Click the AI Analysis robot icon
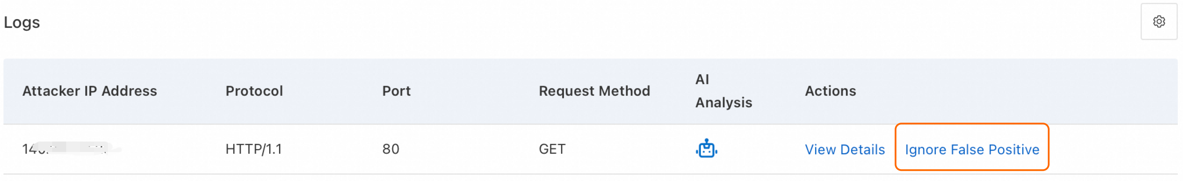The height and width of the screenshot is (181, 1183). click(706, 149)
